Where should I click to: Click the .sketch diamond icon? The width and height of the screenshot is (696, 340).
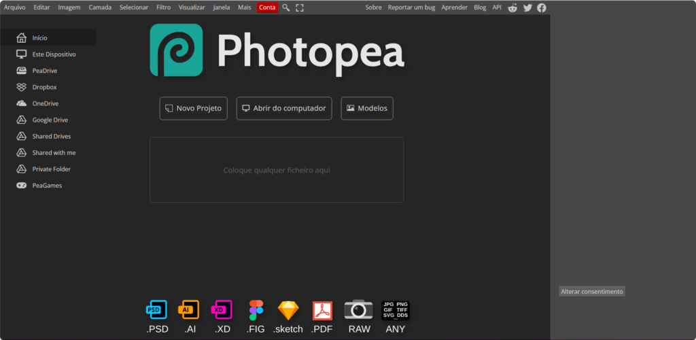288,310
